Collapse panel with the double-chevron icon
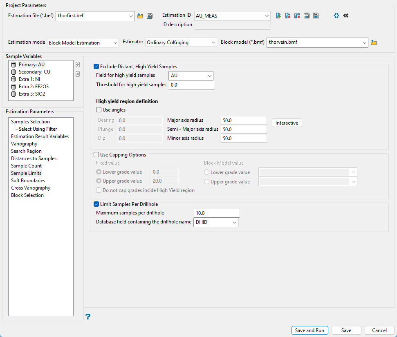This screenshot has height=337, width=397. click(x=346, y=16)
